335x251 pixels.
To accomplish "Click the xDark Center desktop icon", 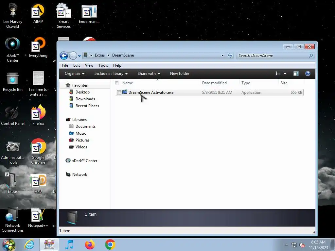I will pos(13,44).
